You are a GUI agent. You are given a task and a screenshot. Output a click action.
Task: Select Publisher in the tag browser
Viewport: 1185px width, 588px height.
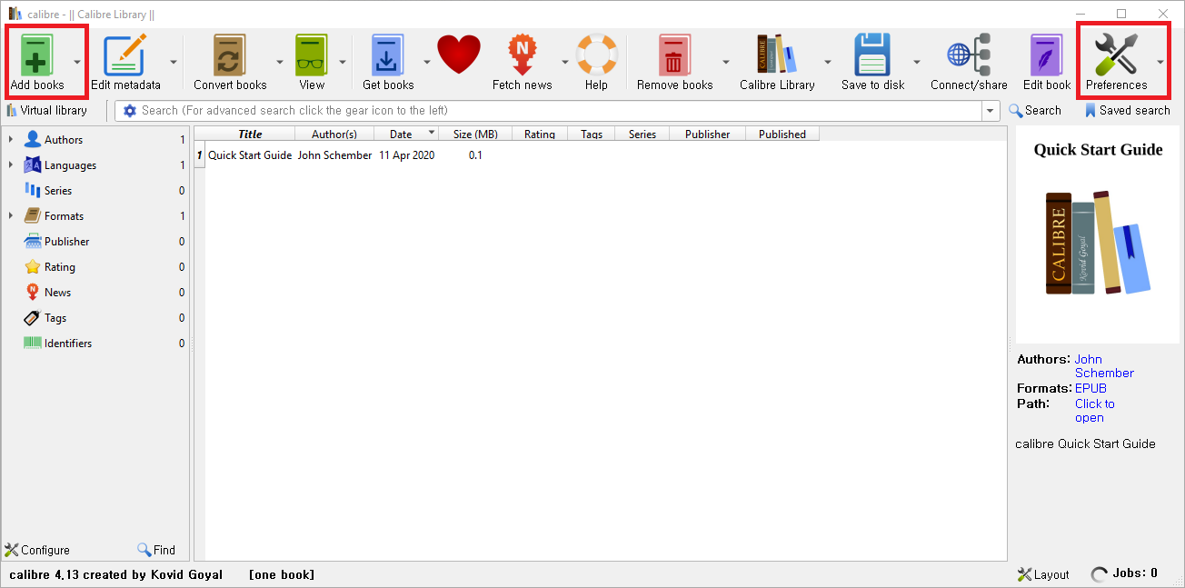[67, 242]
